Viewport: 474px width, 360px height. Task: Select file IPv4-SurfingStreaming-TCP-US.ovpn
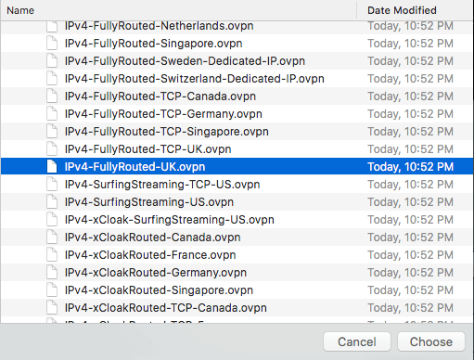point(237,185)
